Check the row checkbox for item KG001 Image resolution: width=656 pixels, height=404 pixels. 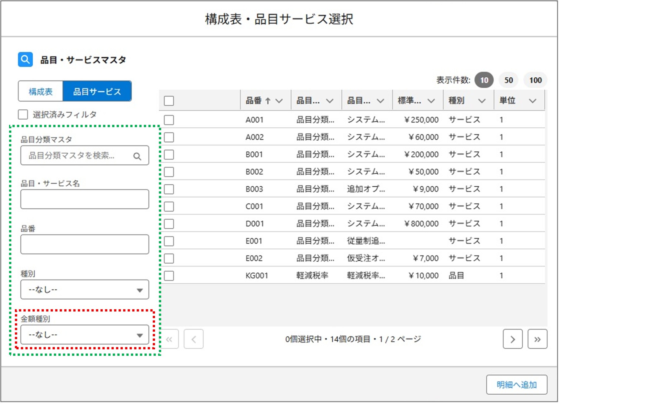[169, 275]
